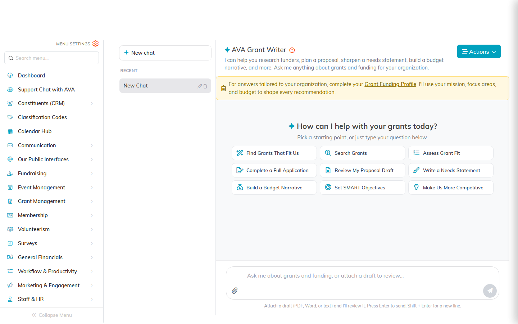The height and width of the screenshot is (324, 518).
Task: Click the Event Management icon
Action: coord(10,187)
